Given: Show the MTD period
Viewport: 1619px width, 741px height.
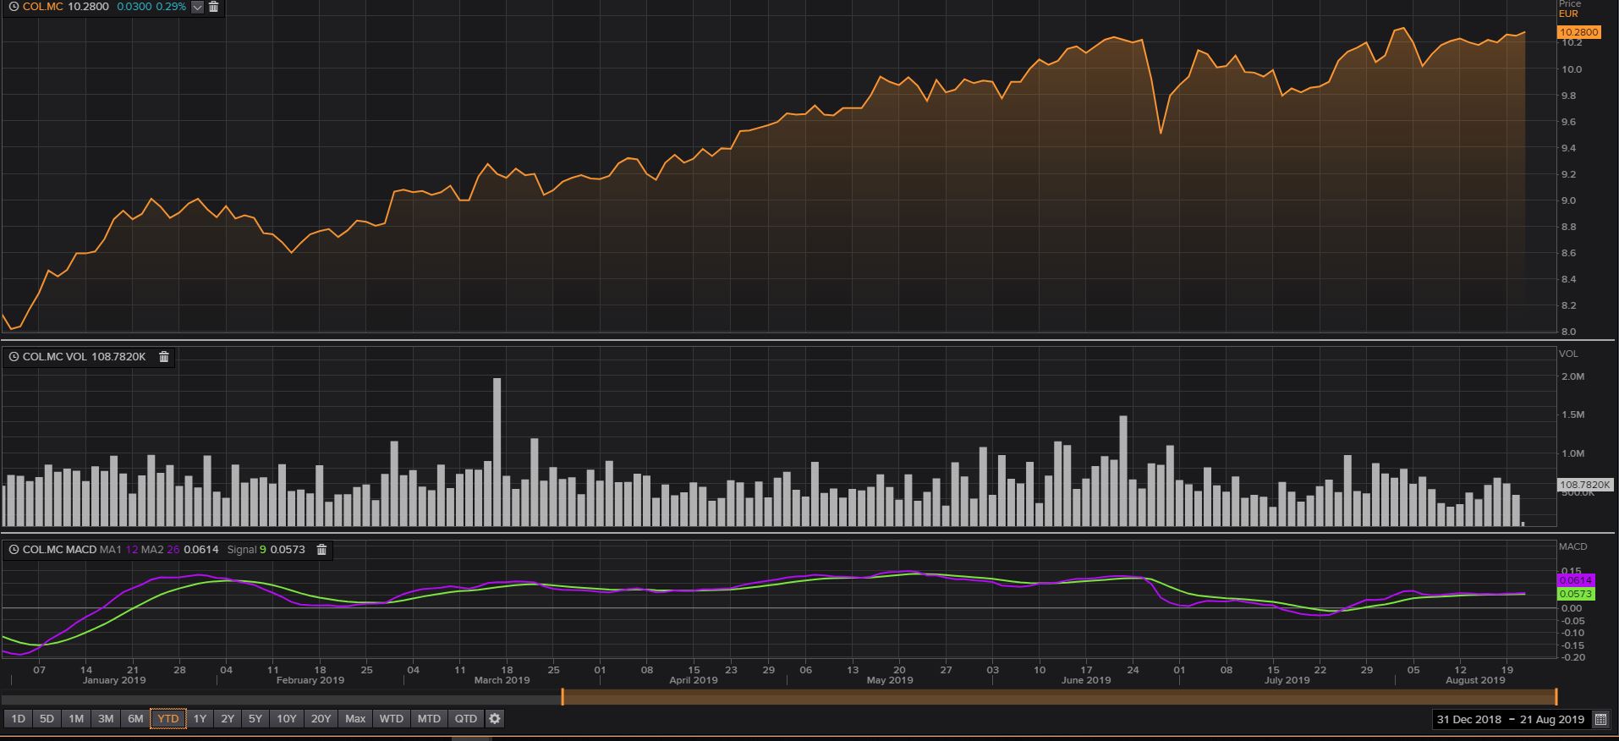Looking at the screenshot, I should [x=429, y=719].
